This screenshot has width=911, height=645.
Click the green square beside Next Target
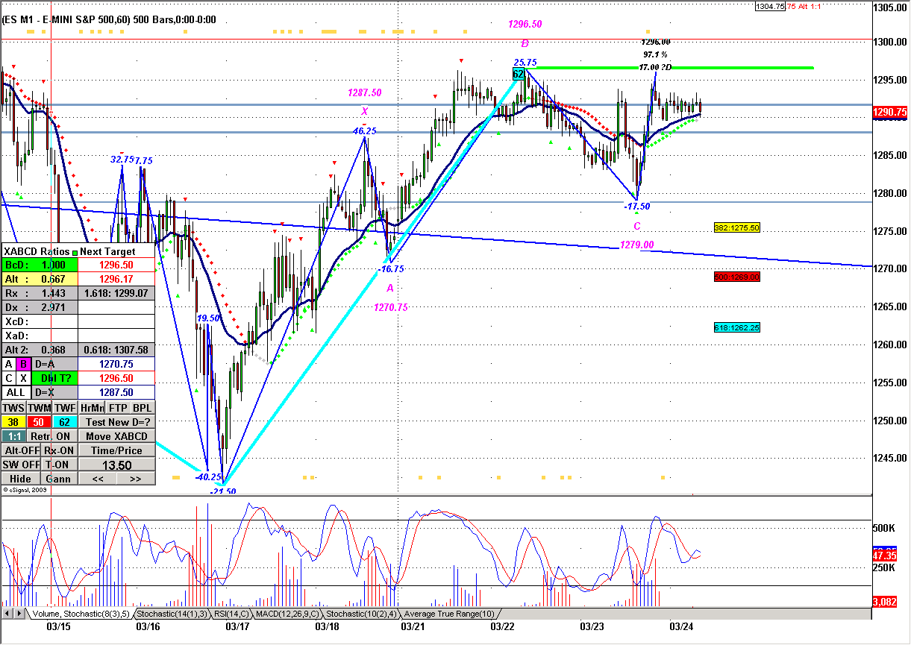(75, 252)
